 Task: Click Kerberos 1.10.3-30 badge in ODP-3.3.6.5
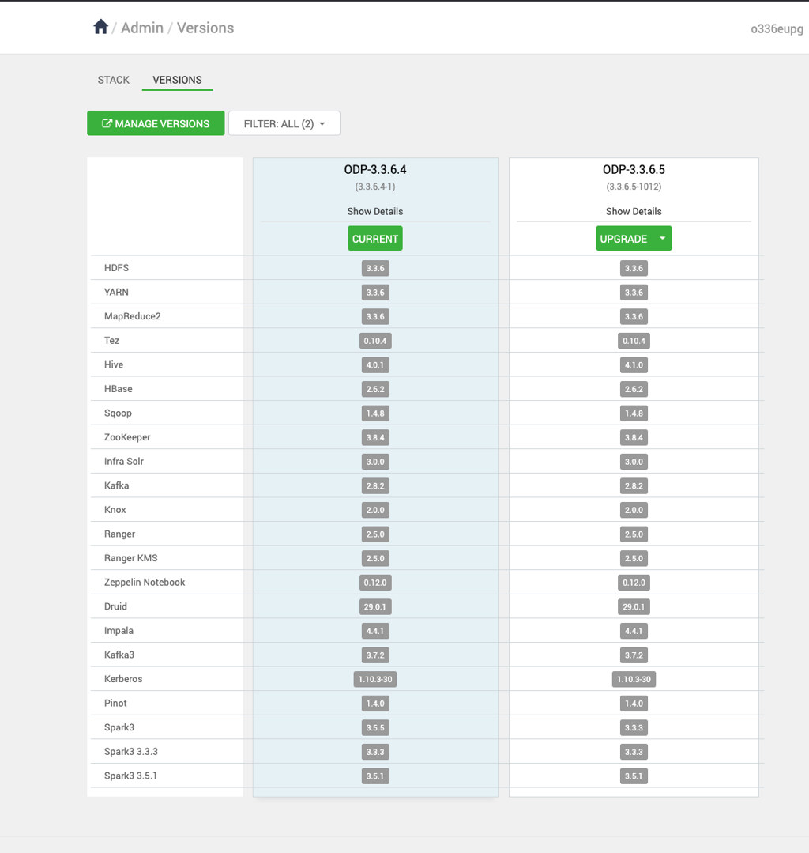point(634,679)
